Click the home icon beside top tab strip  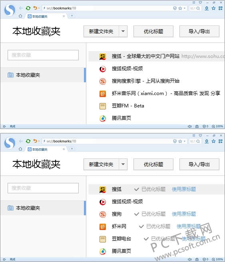[20, 16]
